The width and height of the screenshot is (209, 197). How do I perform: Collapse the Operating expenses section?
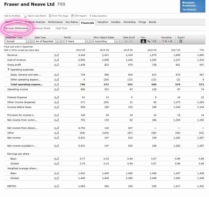pos(8,70)
